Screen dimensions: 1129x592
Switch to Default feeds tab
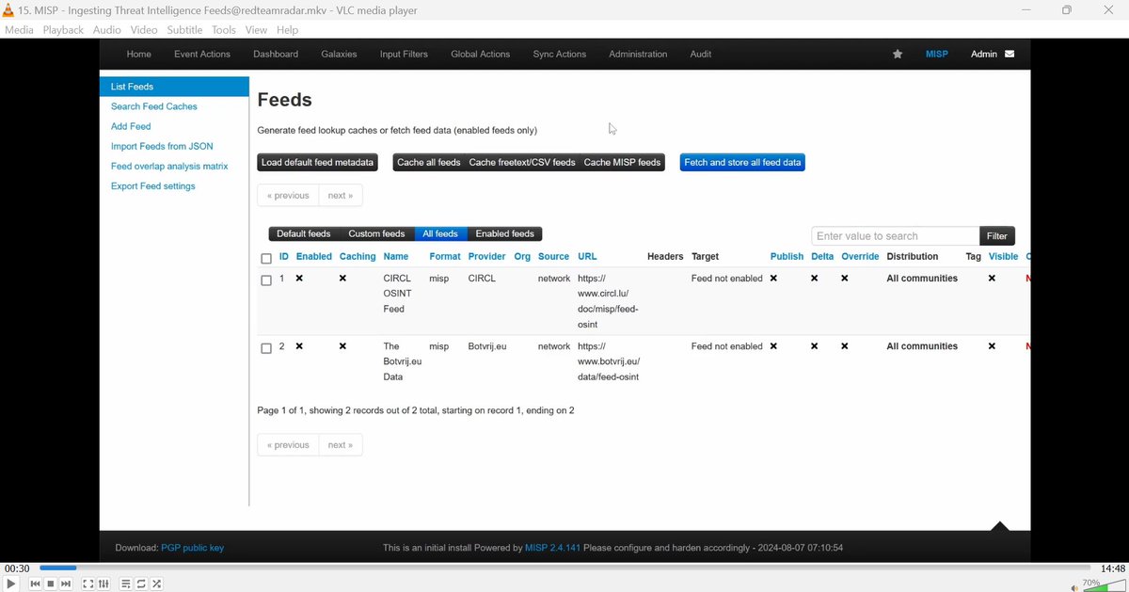304,234
